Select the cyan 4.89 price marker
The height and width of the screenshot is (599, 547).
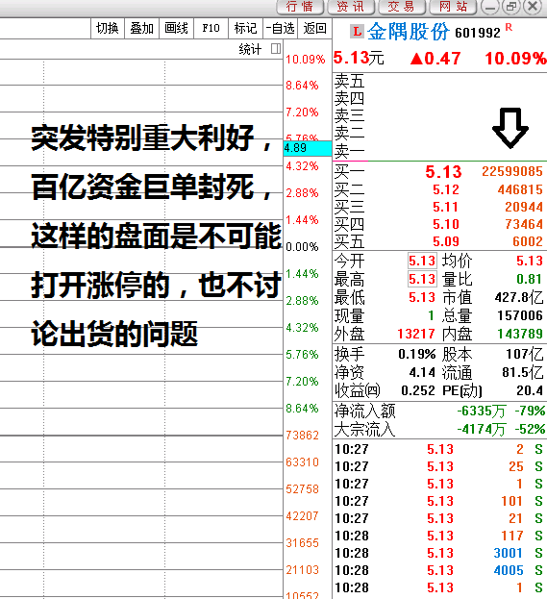click(x=308, y=148)
